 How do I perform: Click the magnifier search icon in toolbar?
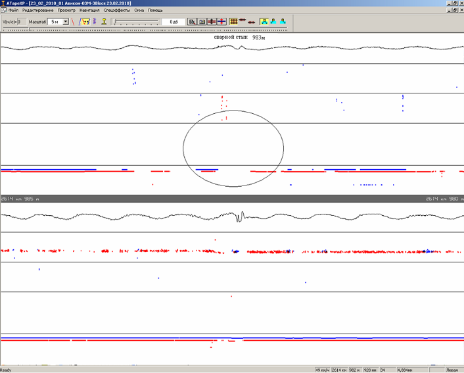(x=192, y=22)
